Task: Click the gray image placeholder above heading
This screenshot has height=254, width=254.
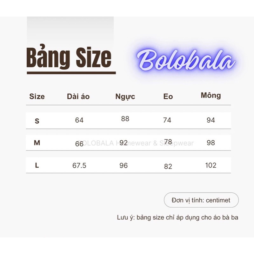Action: click(70, 30)
